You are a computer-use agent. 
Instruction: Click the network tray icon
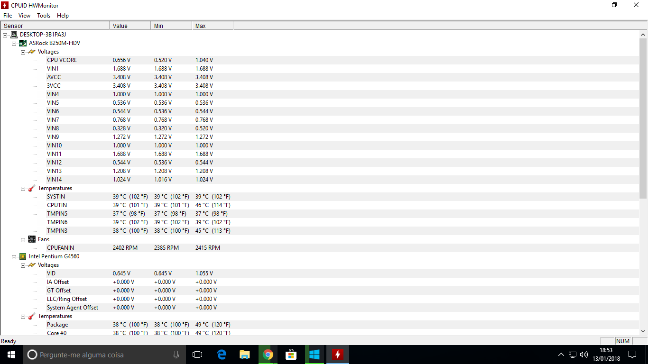573,355
